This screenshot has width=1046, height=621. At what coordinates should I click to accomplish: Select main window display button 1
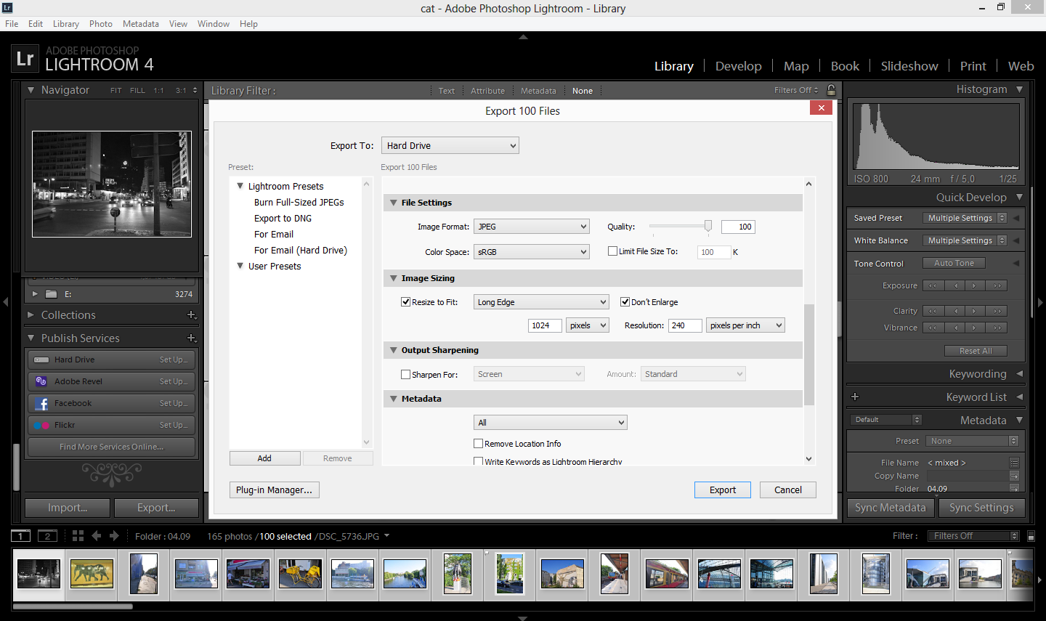coord(20,536)
